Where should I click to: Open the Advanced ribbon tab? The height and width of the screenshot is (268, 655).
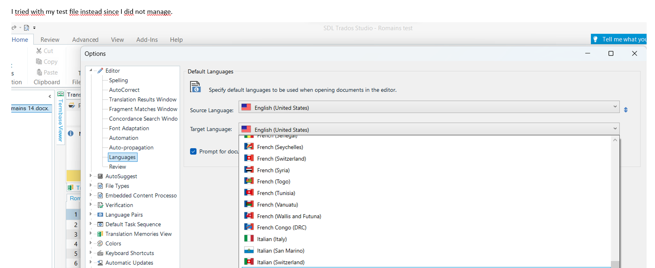click(85, 40)
